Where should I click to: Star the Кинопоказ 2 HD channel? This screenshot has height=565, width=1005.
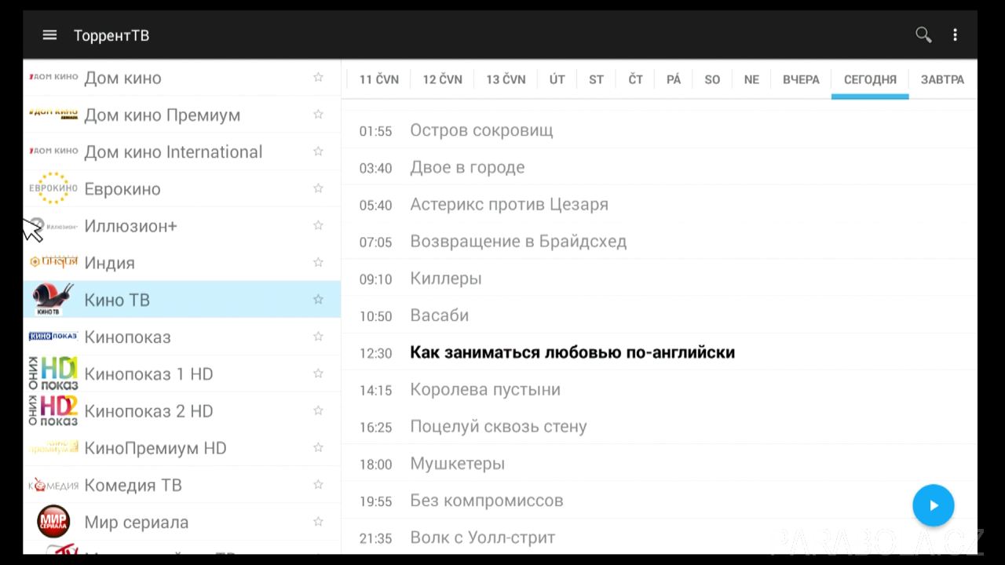point(318,410)
